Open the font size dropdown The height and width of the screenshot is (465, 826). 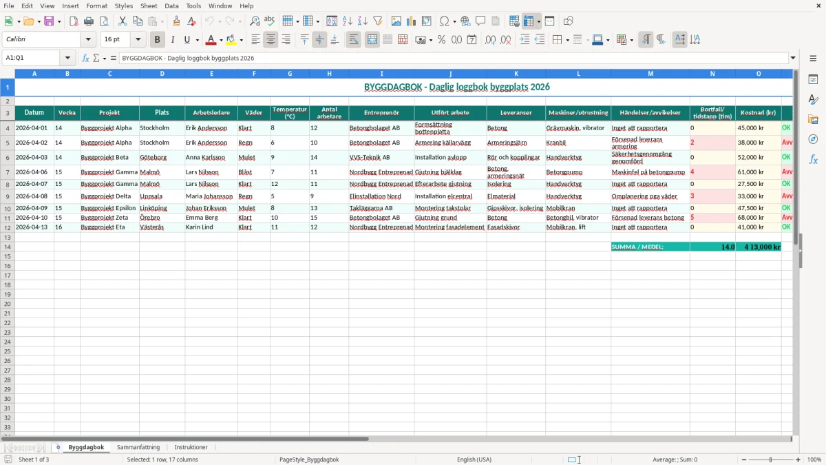pos(138,40)
